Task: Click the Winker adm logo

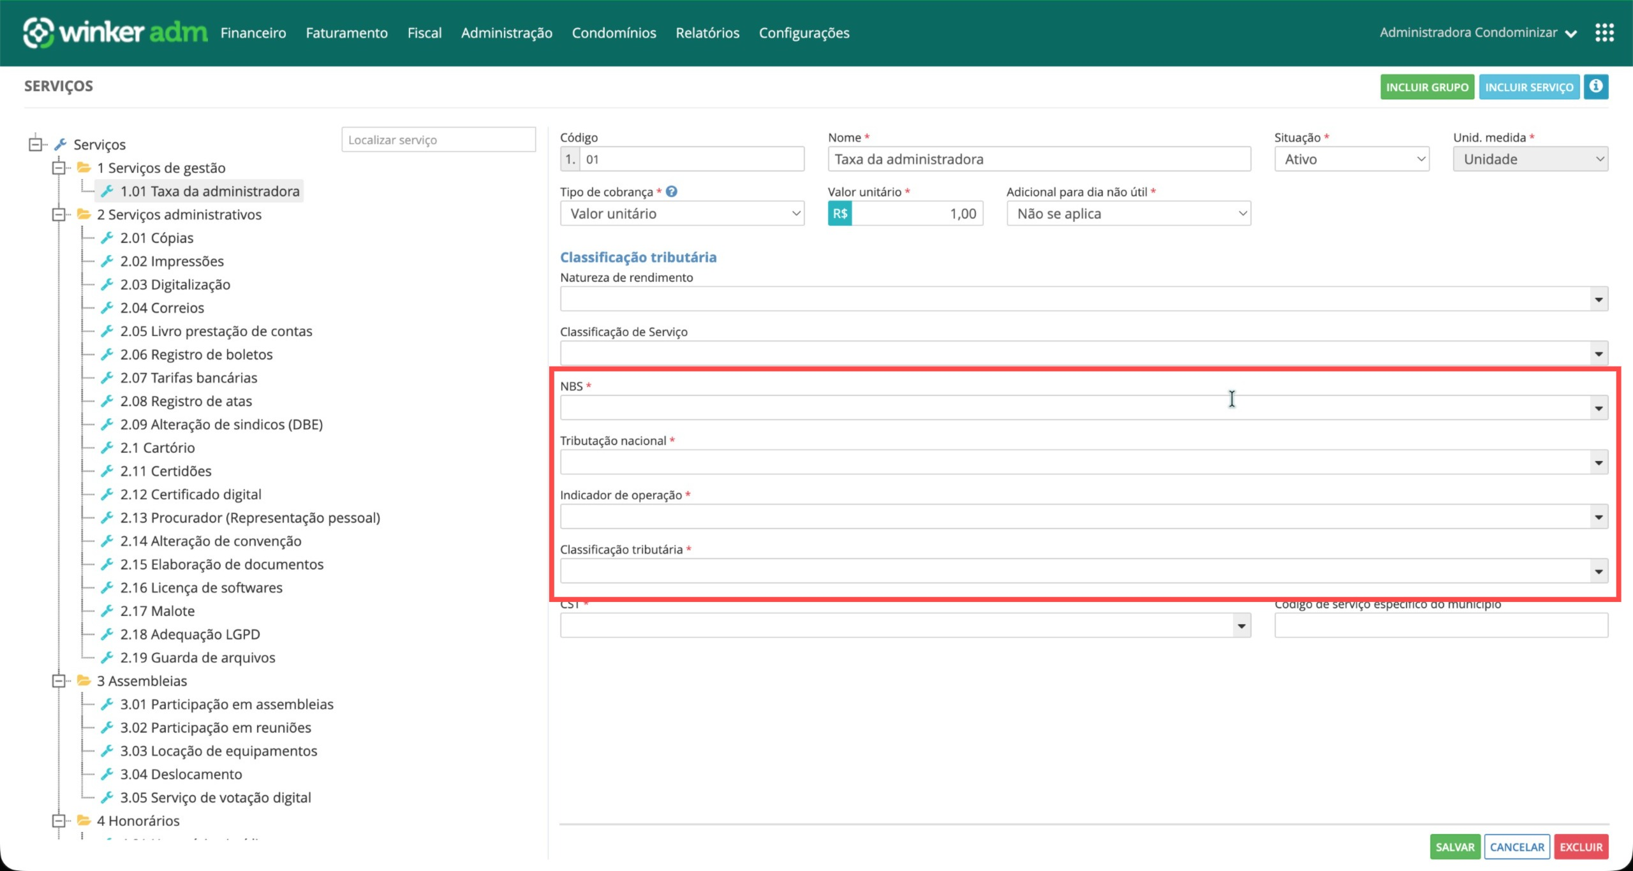Action: click(x=115, y=33)
